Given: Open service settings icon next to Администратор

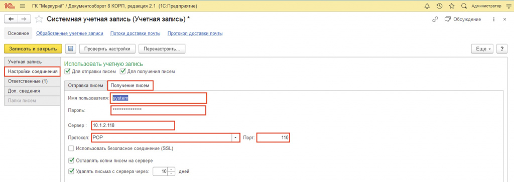Looking at the screenshot, I should pyautogui.click(x=508, y=6).
